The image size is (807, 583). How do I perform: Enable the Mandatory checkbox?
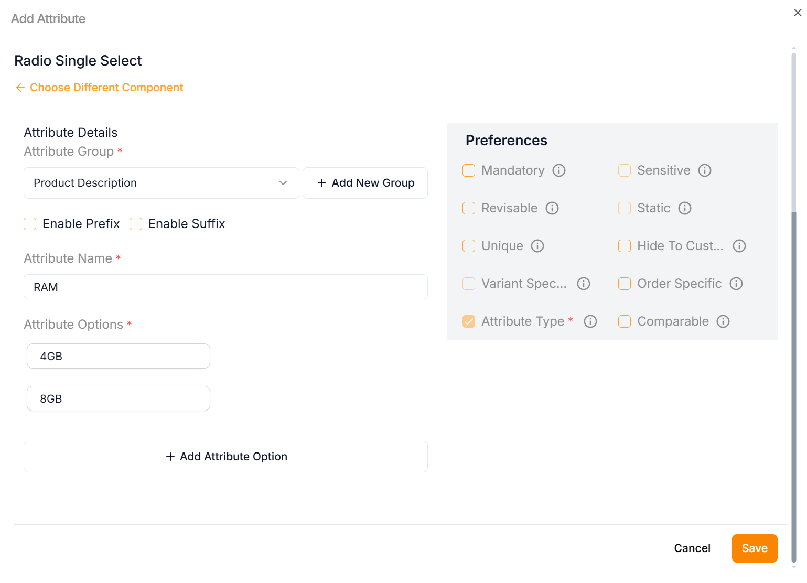(469, 170)
